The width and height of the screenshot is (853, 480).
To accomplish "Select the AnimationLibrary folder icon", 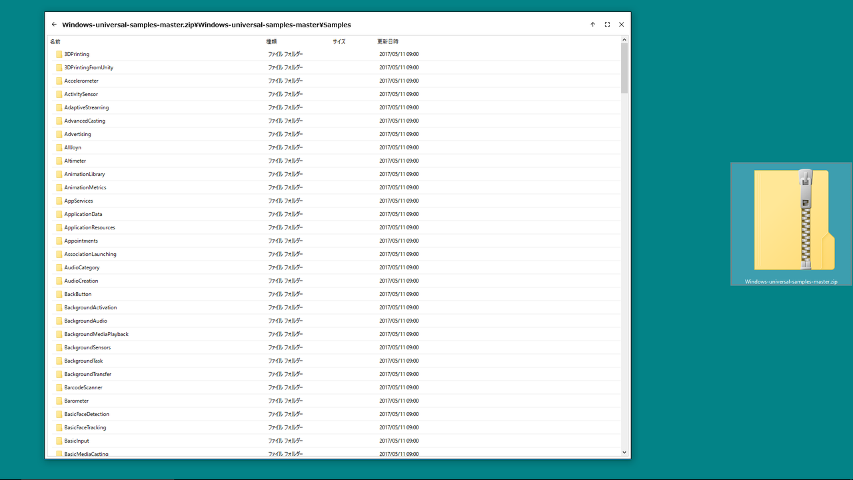I will click(59, 174).
